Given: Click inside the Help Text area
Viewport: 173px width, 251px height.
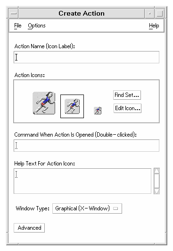Looking at the screenshot, I should click(x=82, y=181).
